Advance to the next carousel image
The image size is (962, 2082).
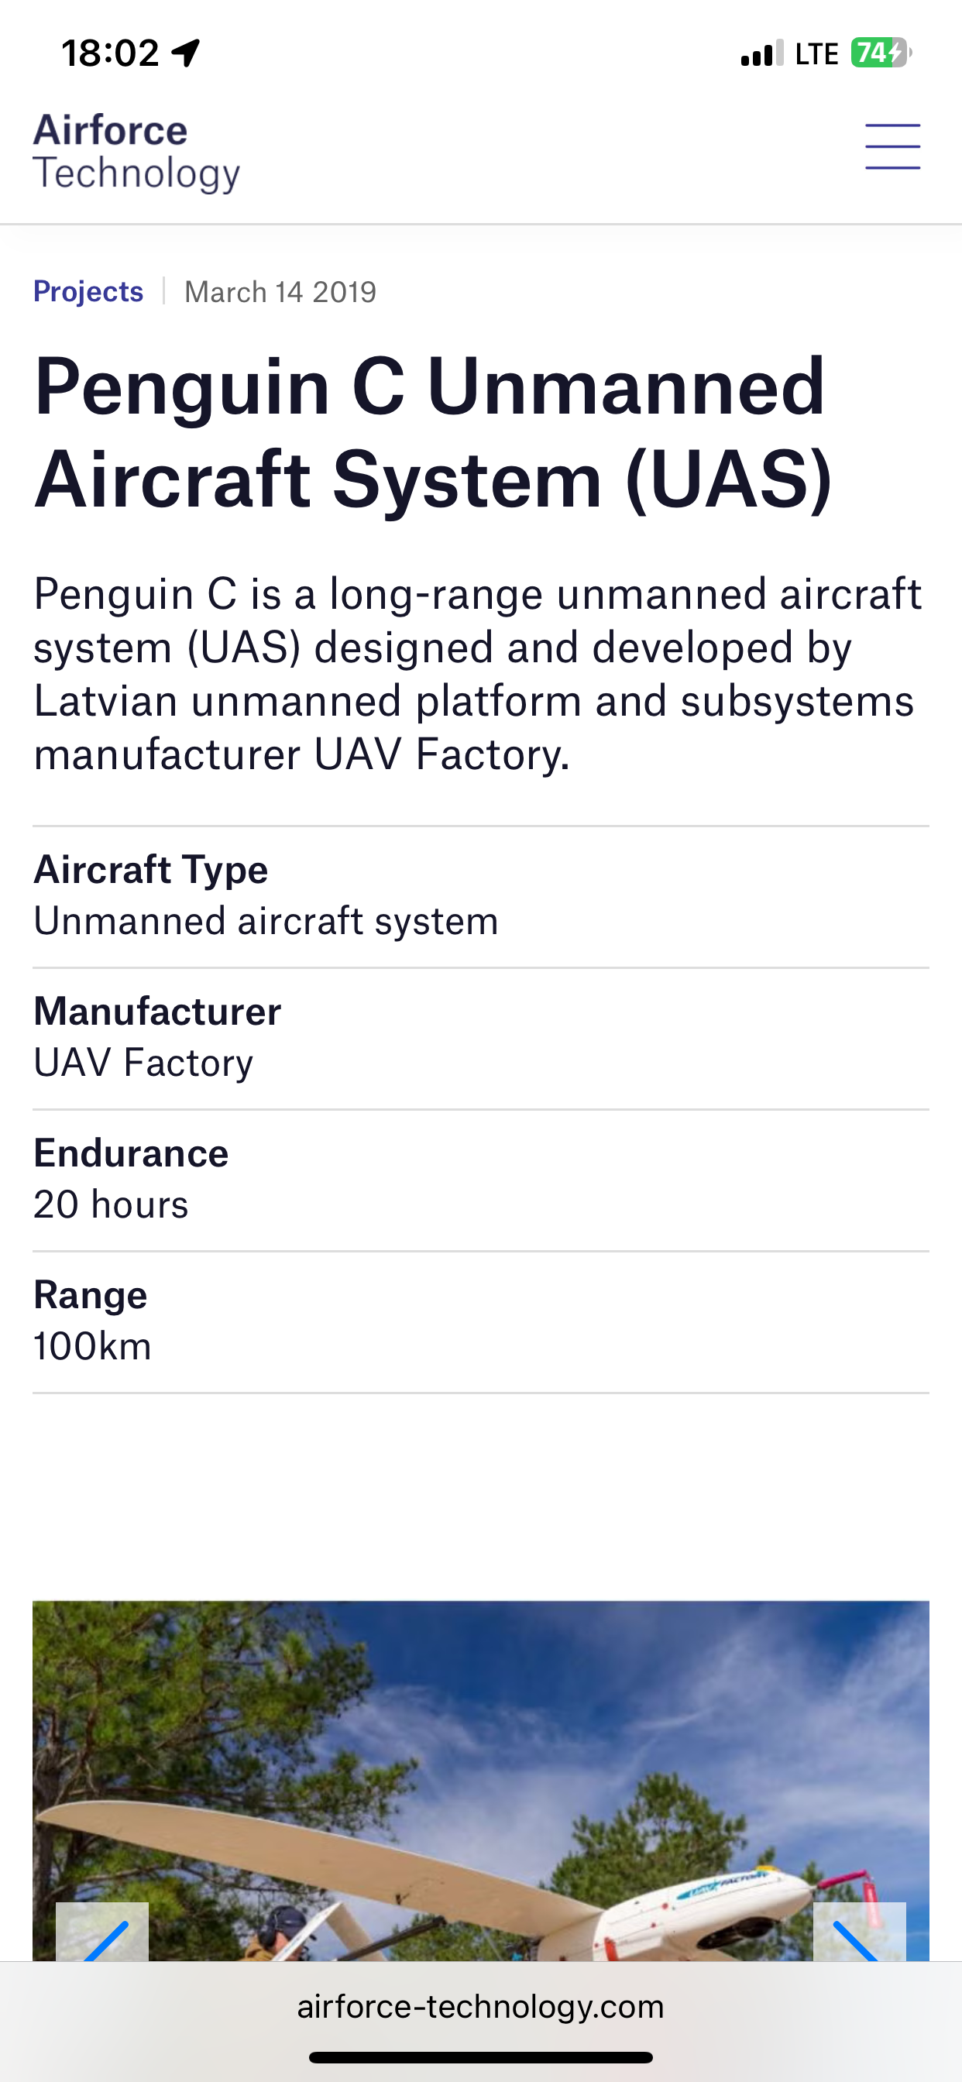tap(858, 1935)
